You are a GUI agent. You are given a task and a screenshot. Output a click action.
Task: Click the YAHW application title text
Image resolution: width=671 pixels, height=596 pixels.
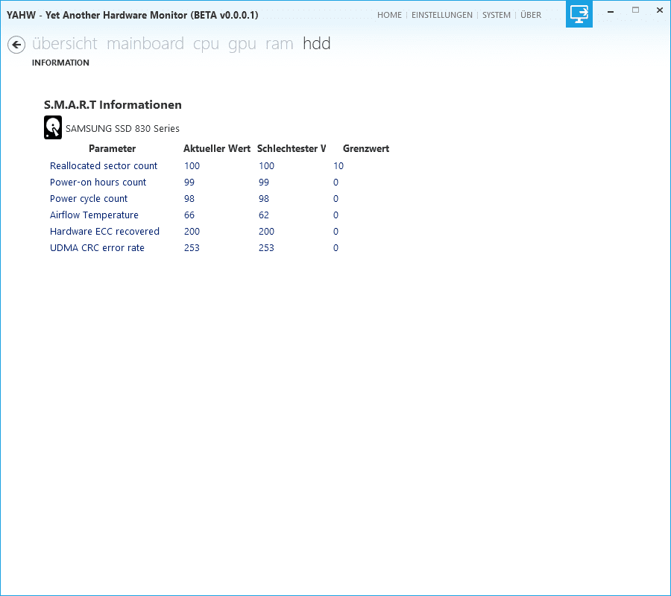(x=132, y=15)
